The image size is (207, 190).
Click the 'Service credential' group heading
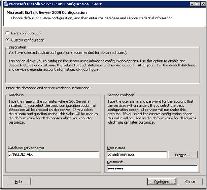point(121,95)
